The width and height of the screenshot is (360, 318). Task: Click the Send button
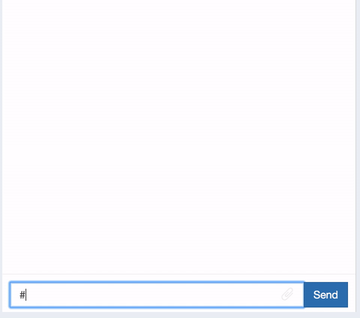point(326,295)
